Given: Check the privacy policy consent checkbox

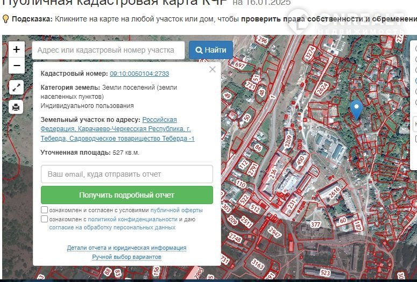Looking at the screenshot, I should coord(45,219).
